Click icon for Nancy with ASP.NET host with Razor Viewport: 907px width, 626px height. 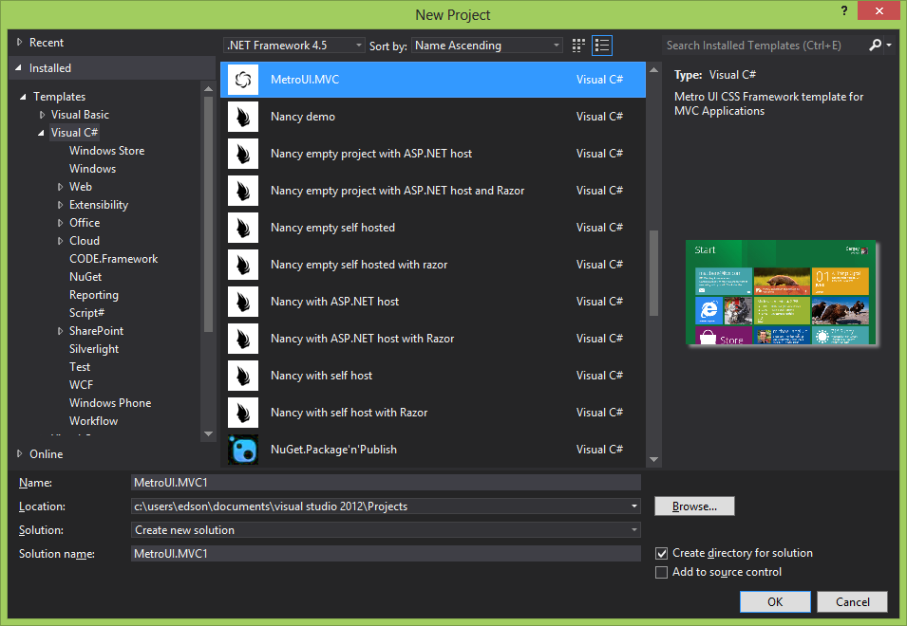point(243,339)
